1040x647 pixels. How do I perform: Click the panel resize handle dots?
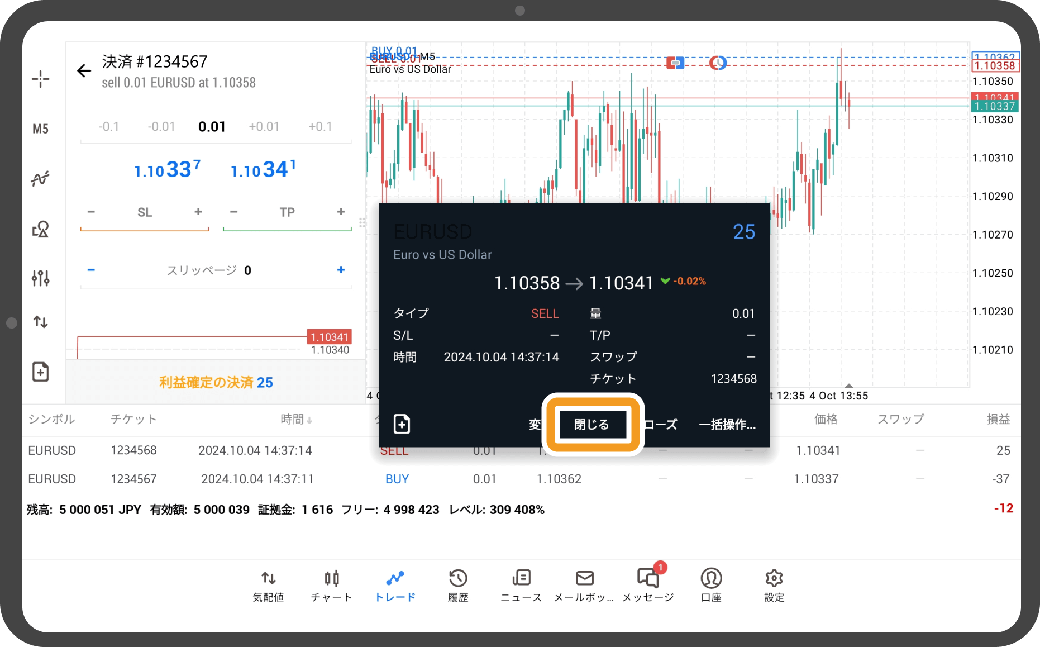pyautogui.click(x=362, y=223)
